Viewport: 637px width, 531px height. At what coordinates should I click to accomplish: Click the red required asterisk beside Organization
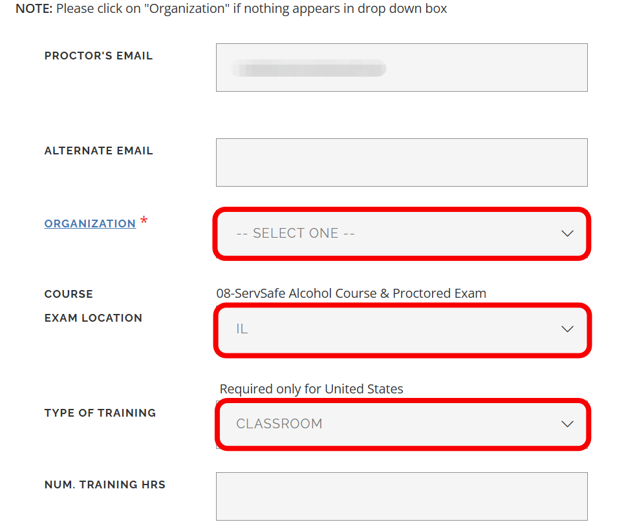click(144, 222)
